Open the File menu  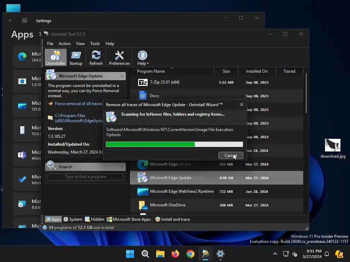pos(50,44)
